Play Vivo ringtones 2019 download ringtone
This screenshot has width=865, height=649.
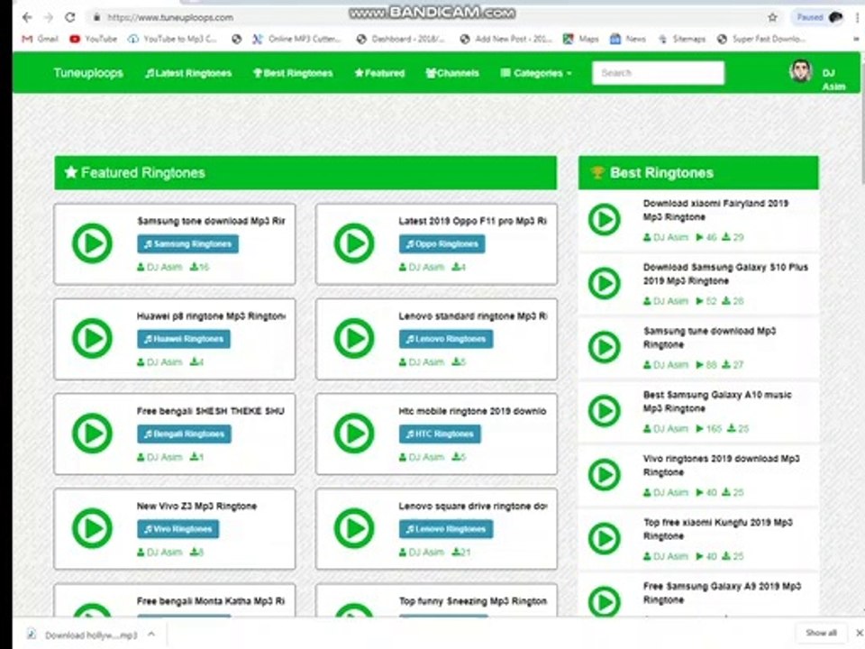click(x=605, y=475)
